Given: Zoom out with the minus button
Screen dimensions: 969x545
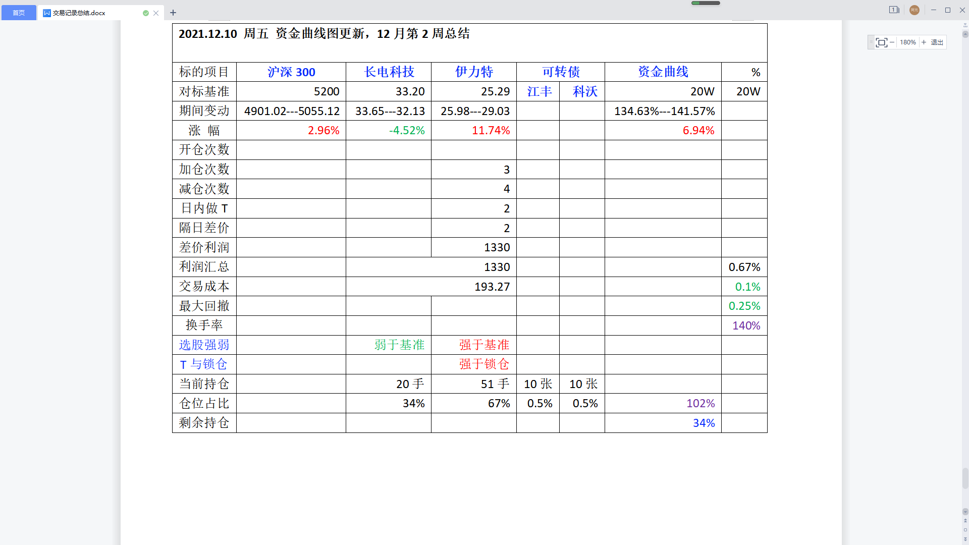Looking at the screenshot, I should pyautogui.click(x=892, y=42).
